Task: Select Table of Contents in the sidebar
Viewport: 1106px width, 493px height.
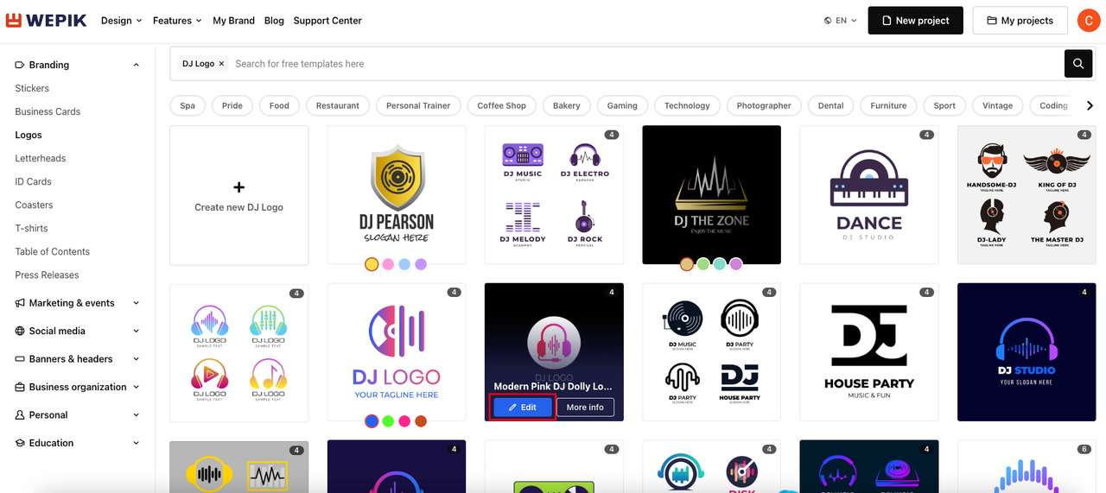Action: (x=53, y=251)
